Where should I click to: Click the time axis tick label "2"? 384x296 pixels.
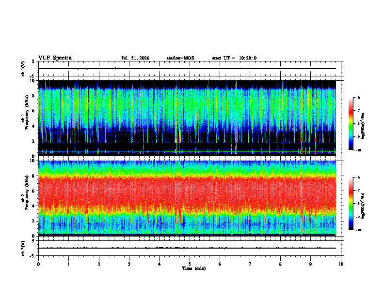pyautogui.click(x=99, y=264)
